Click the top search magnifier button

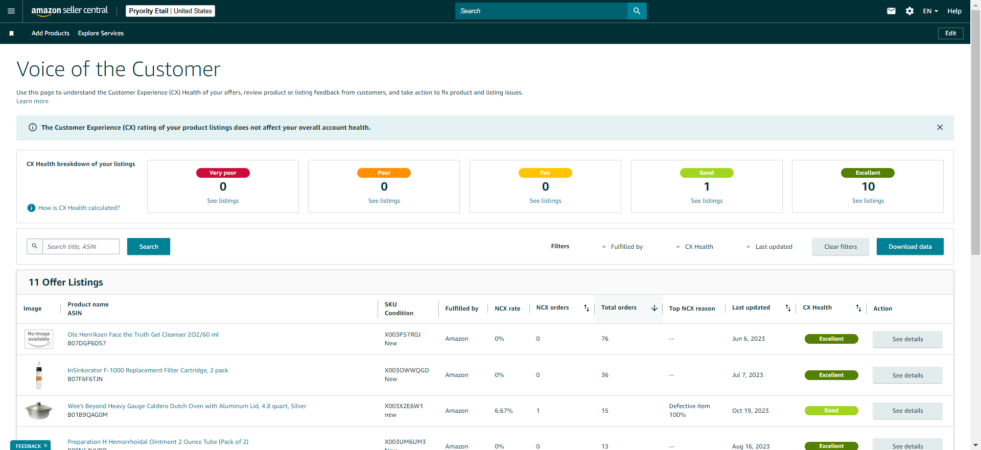637,11
